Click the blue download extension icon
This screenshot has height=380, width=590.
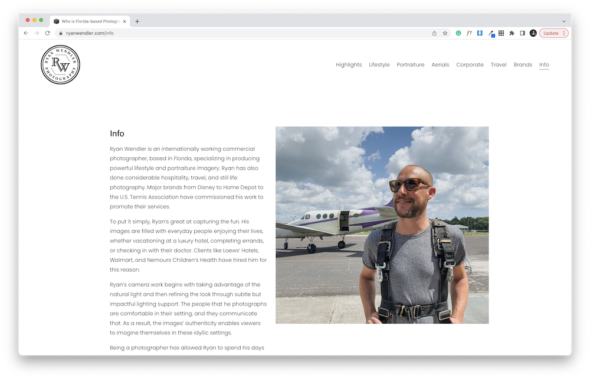pyautogui.click(x=480, y=33)
